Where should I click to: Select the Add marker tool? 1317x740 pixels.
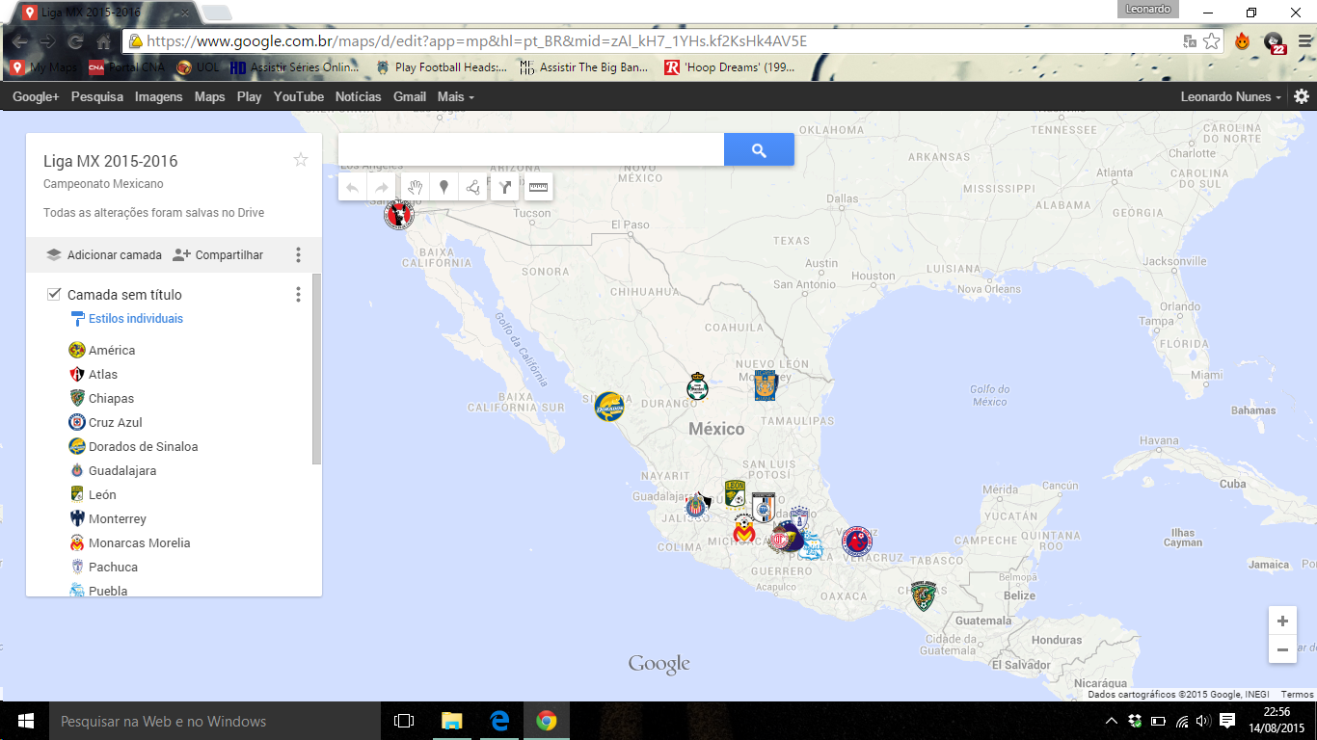(443, 186)
